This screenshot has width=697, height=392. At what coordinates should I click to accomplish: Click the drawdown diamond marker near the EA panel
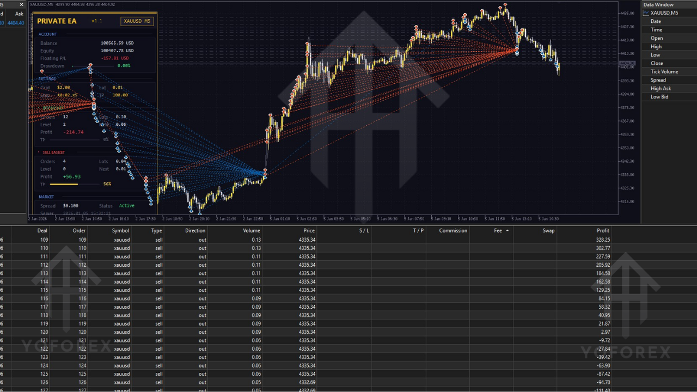click(x=90, y=66)
